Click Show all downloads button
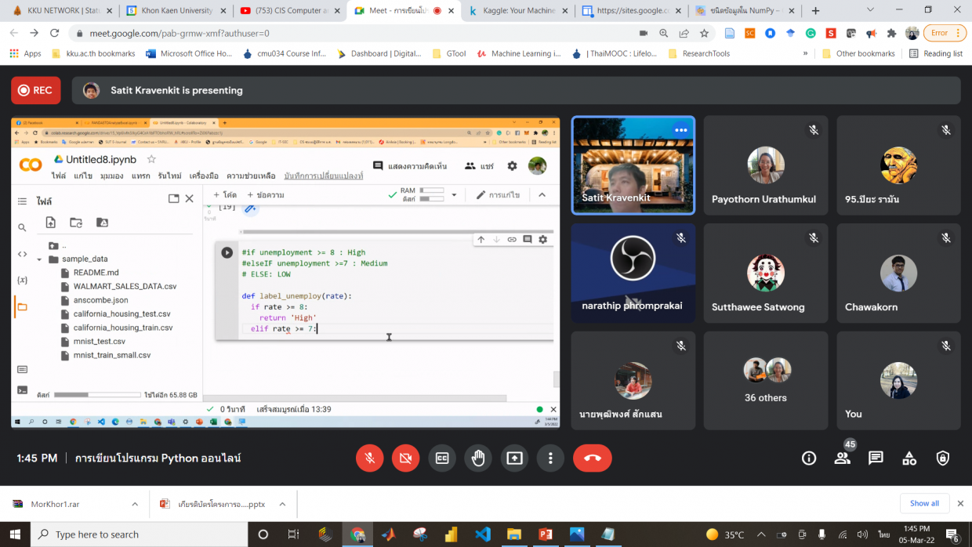Screen dimensions: 972x547 point(924,503)
